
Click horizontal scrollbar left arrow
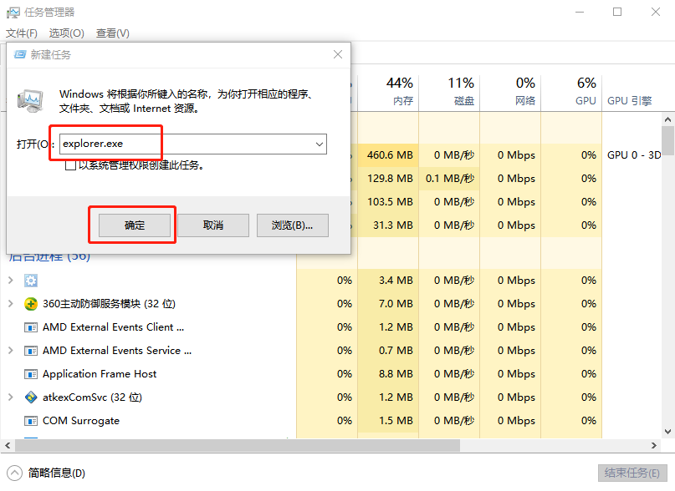click(8, 445)
